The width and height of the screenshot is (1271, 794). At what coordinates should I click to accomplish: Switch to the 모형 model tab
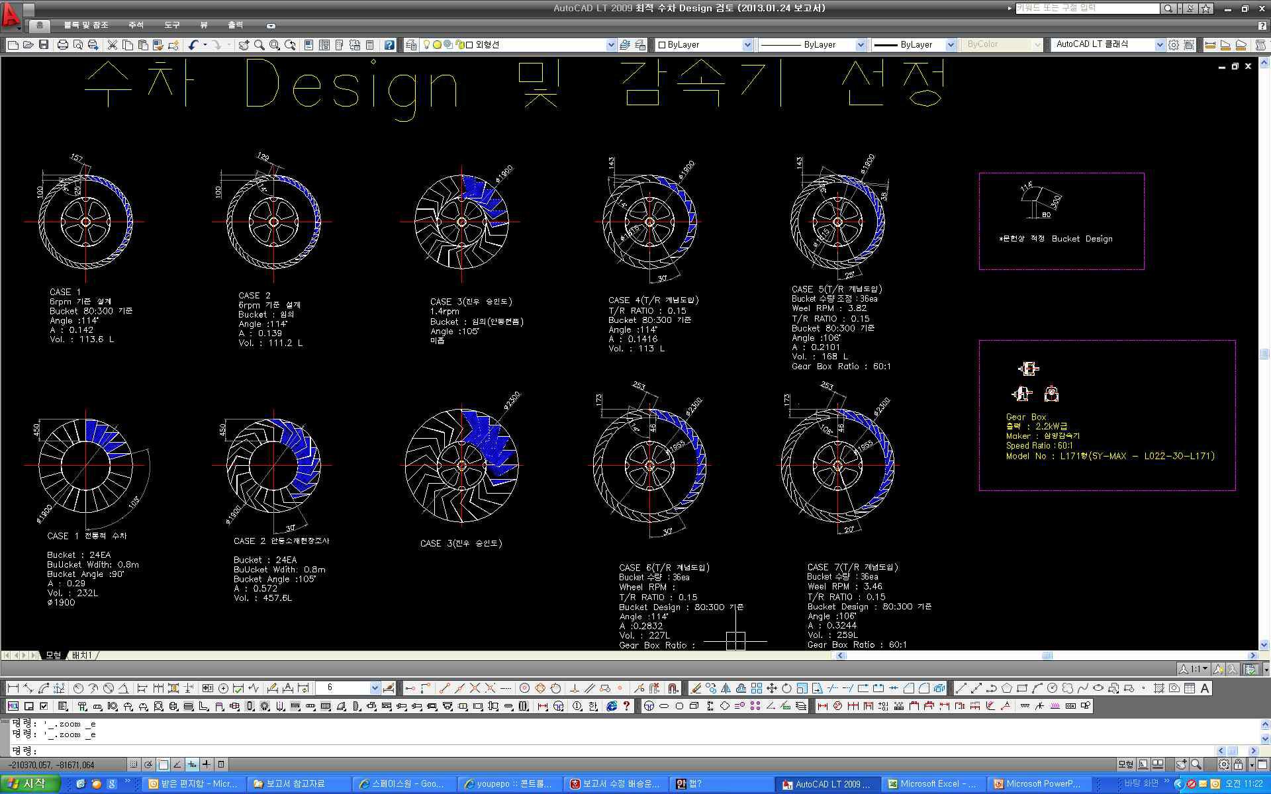[53, 655]
